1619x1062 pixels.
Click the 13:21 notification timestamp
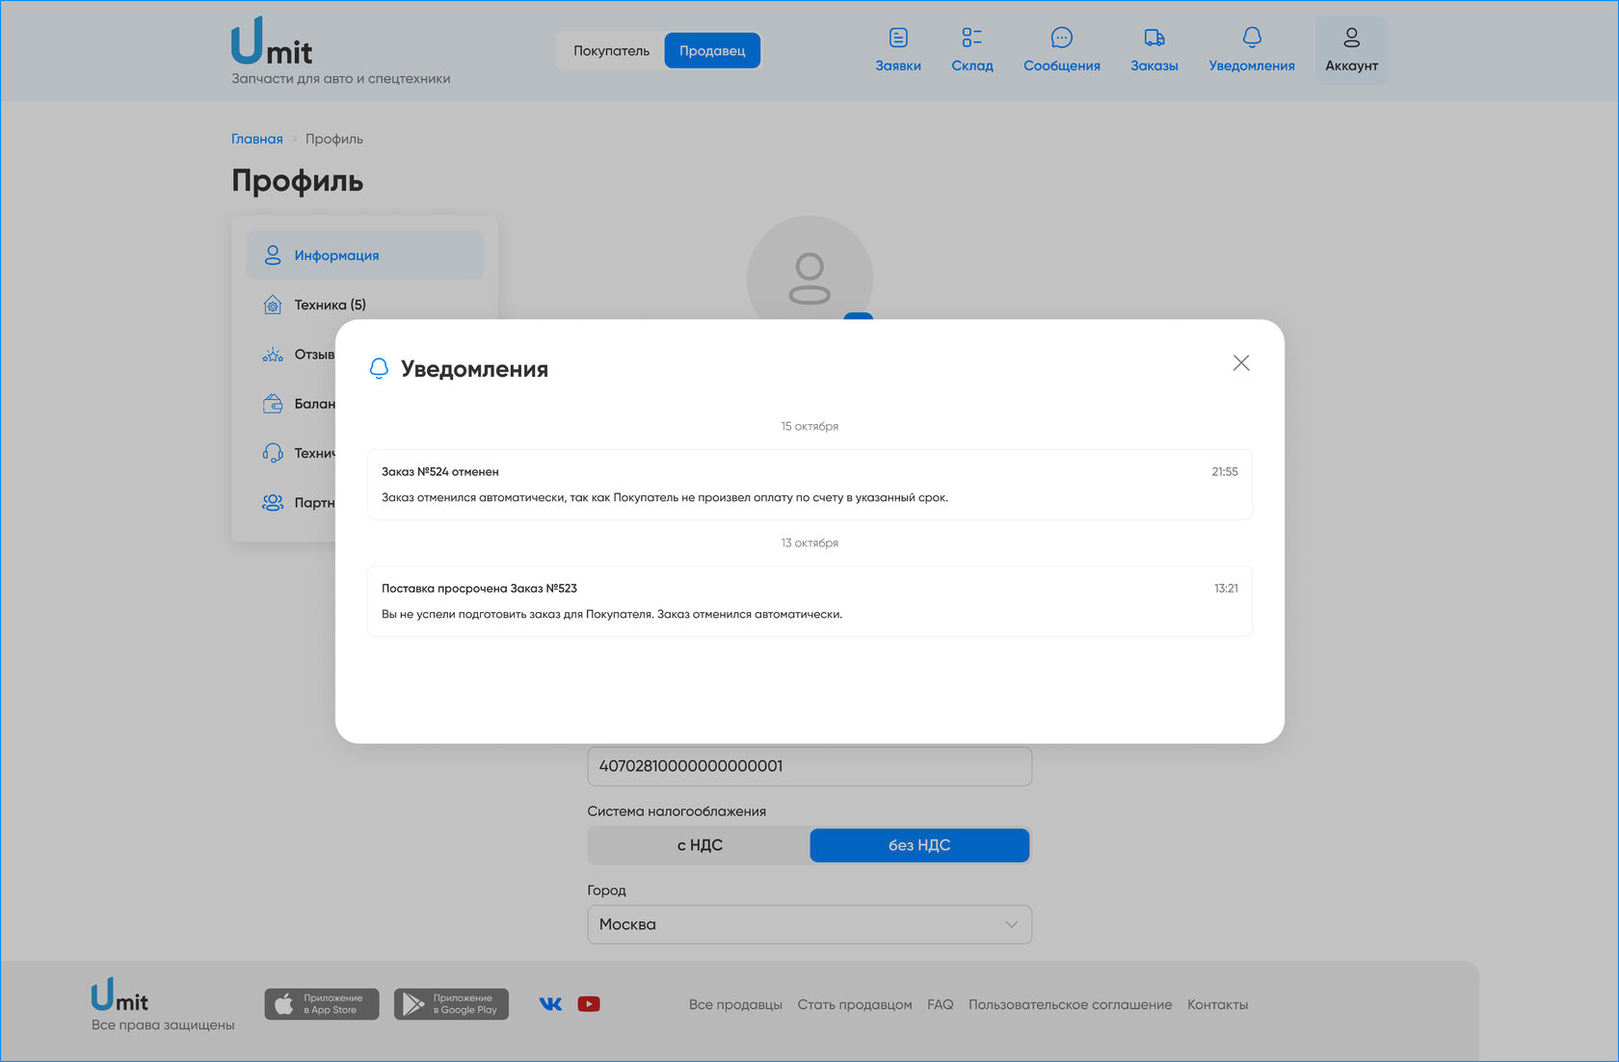click(1226, 588)
